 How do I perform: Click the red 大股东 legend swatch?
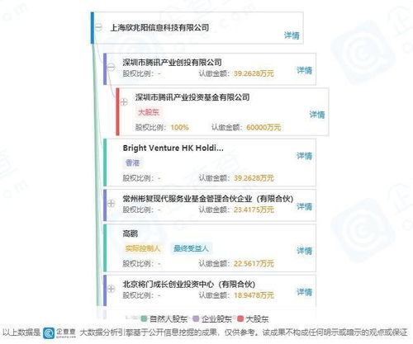[240, 318]
